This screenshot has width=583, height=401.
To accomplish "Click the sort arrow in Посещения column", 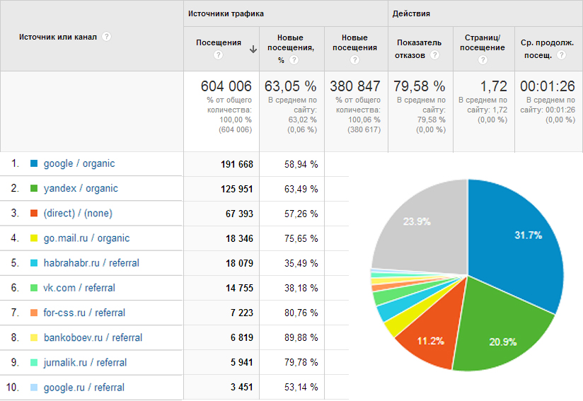I will (x=253, y=49).
